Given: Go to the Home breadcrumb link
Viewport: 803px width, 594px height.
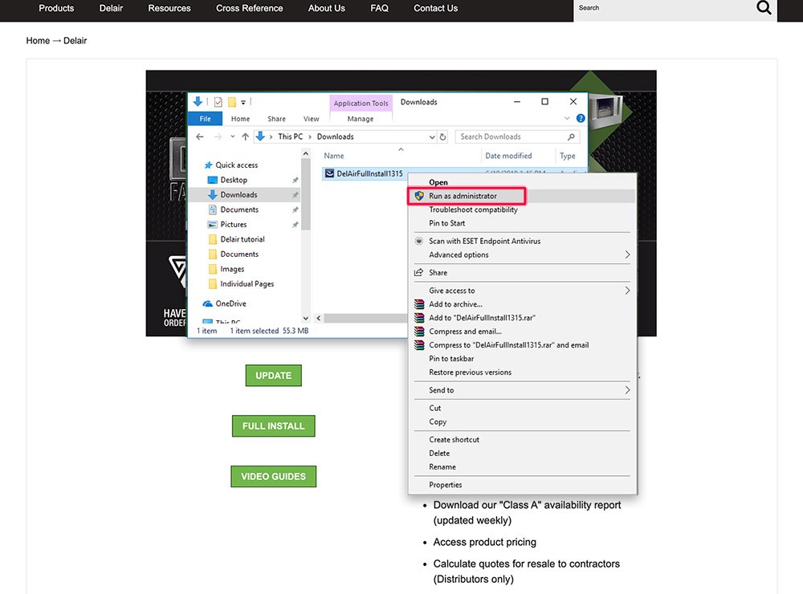Looking at the screenshot, I should 38,40.
